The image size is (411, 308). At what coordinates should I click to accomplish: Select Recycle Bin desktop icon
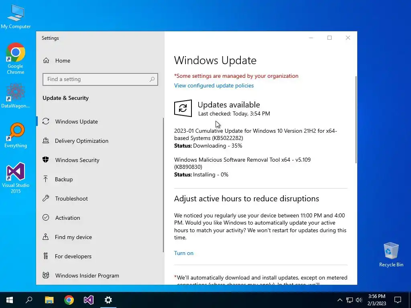coord(391,255)
